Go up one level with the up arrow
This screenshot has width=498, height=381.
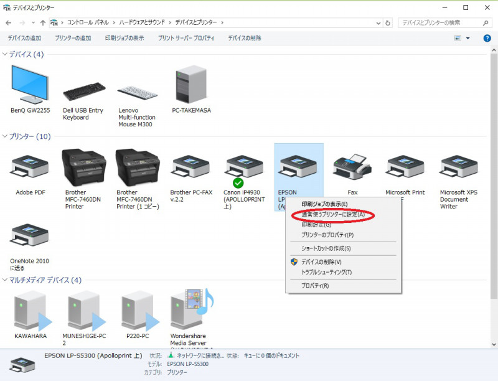coord(43,23)
